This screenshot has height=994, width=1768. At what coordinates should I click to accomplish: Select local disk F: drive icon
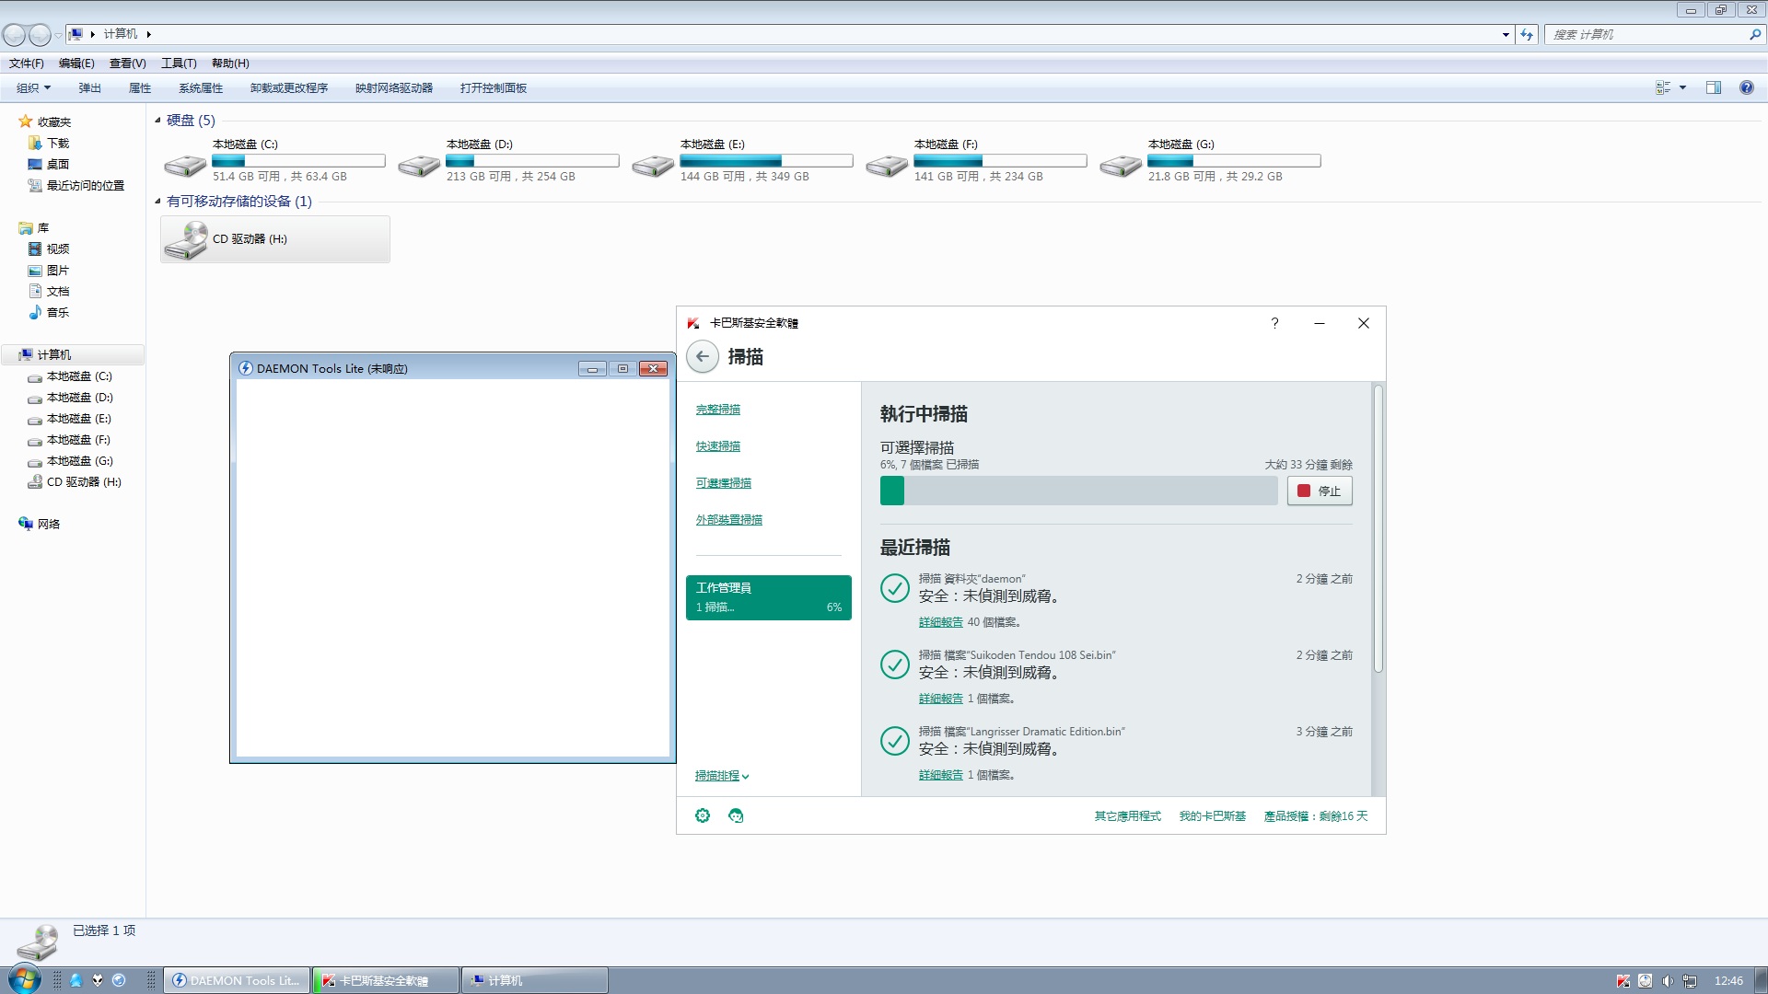click(887, 165)
